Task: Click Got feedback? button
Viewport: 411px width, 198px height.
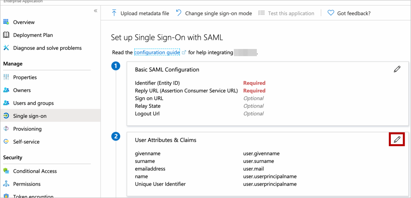Action: [x=349, y=13]
